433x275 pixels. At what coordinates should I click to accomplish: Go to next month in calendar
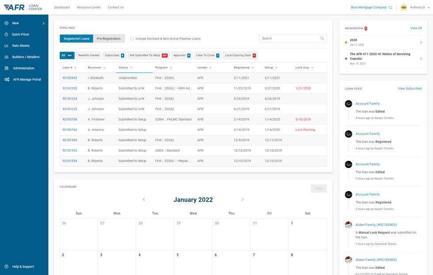point(243,199)
